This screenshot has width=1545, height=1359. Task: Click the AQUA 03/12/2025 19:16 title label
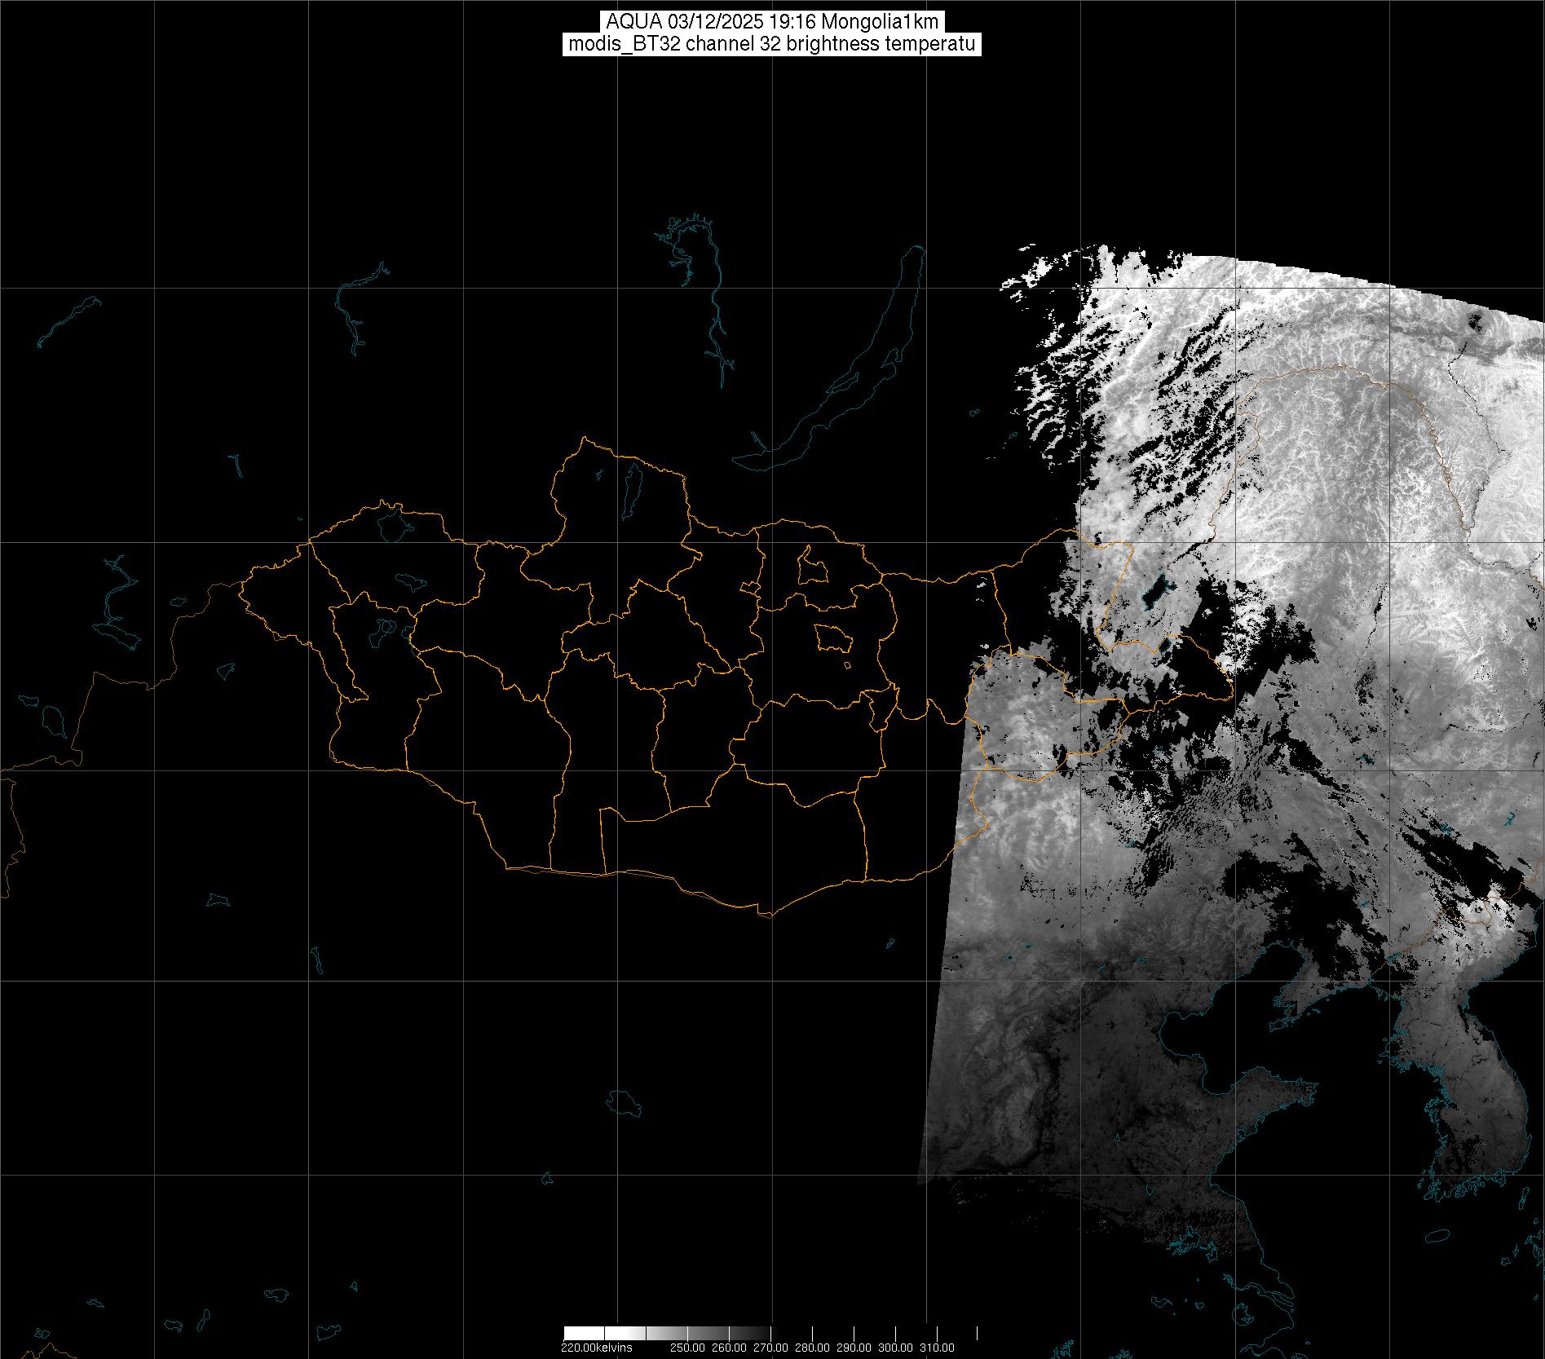pos(771,22)
